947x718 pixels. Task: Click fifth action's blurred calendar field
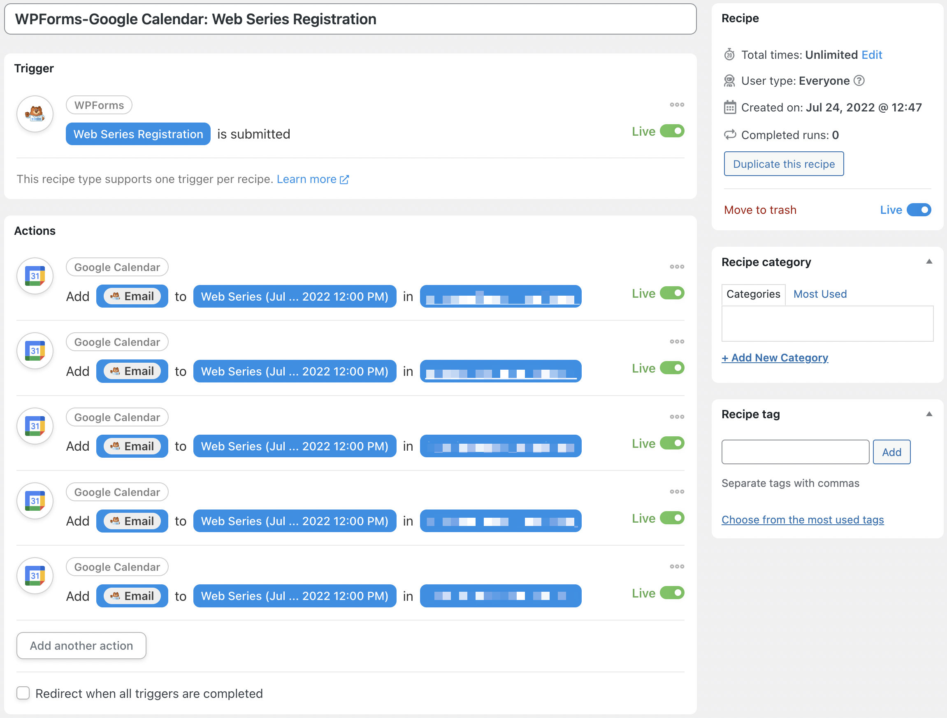[501, 596]
